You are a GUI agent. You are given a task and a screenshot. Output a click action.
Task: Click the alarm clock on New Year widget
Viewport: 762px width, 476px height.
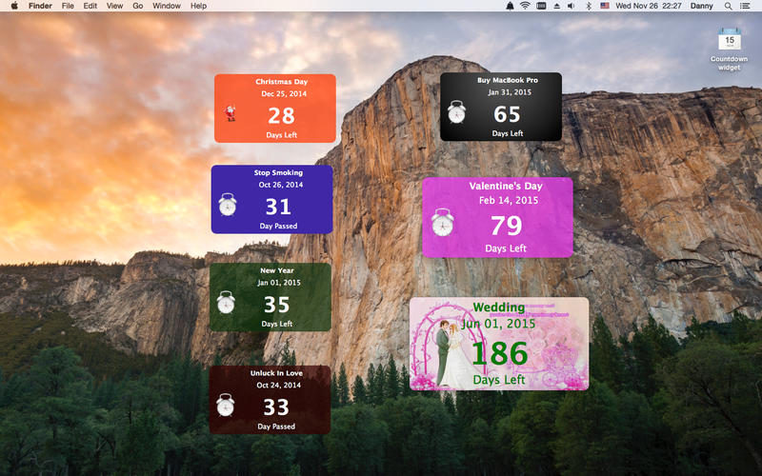[x=226, y=303]
